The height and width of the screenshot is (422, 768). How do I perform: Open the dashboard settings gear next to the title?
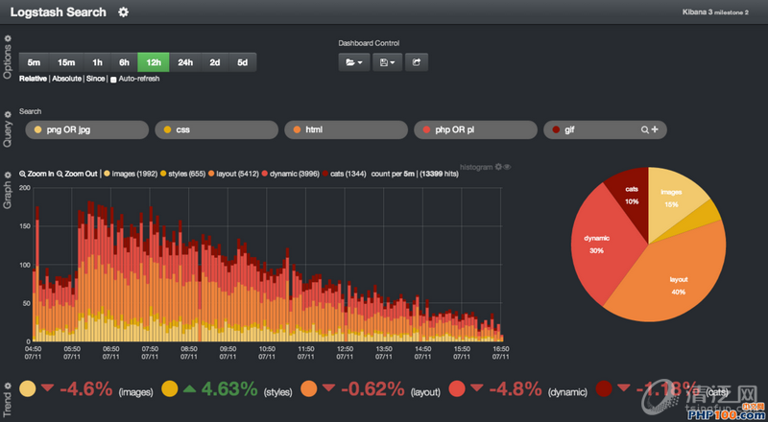point(123,12)
